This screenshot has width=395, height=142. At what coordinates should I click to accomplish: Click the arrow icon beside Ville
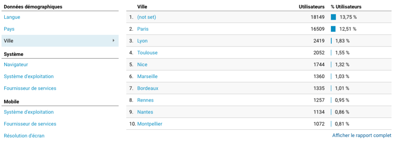[114, 40]
